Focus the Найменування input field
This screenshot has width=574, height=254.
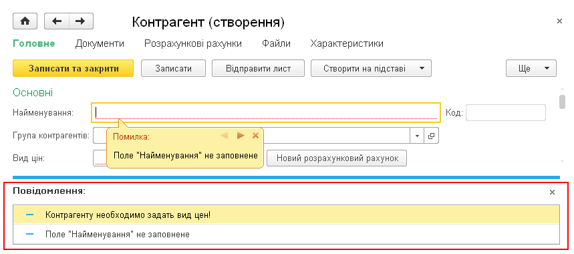266,113
